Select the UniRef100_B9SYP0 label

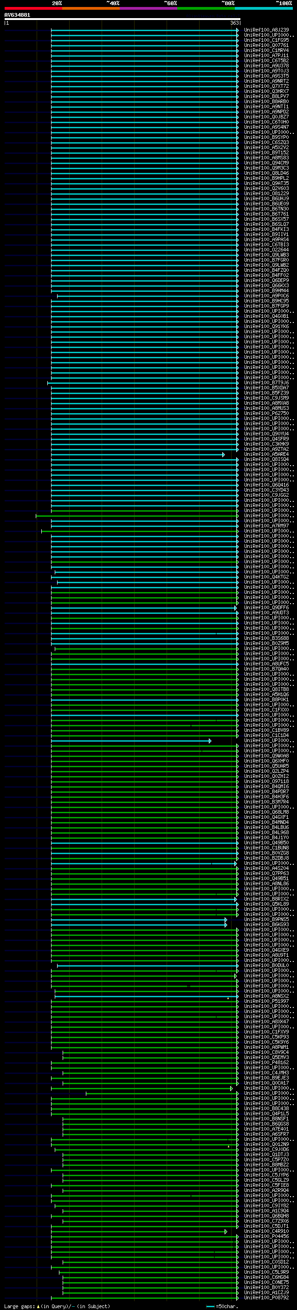pyautogui.click(x=266, y=137)
